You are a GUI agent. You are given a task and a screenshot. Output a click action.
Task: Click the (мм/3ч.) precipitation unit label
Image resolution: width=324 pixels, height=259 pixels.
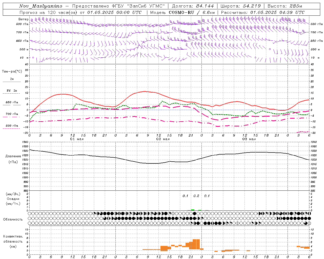pyautogui.click(x=13, y=194)
